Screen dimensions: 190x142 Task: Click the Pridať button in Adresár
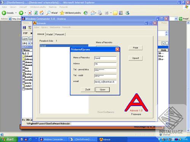[x=135, y=48]
